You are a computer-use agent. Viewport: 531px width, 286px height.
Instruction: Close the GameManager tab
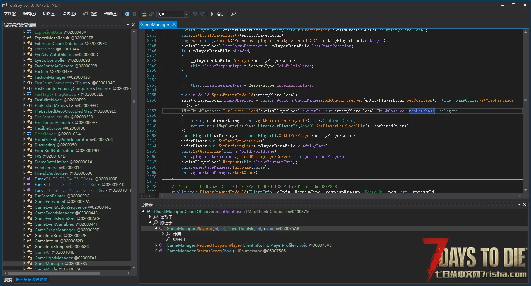coord(174,24)
